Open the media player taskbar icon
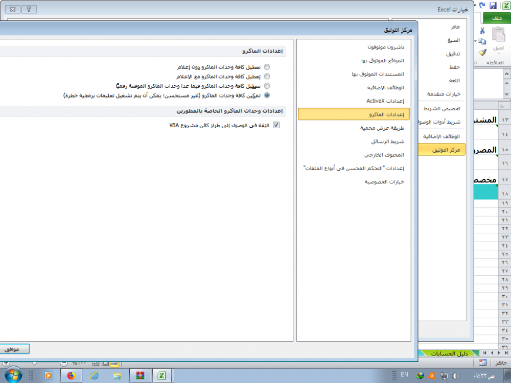Image resolution: width=511 pixels, height=383 pixels. (x=48, y=376)
